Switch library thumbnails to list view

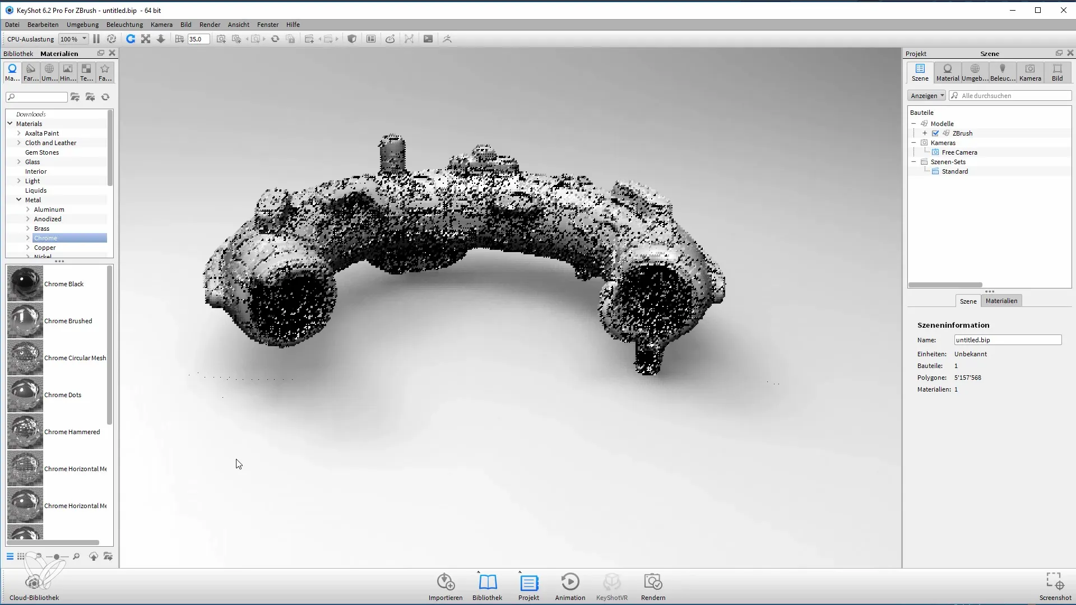click(10, 556)
